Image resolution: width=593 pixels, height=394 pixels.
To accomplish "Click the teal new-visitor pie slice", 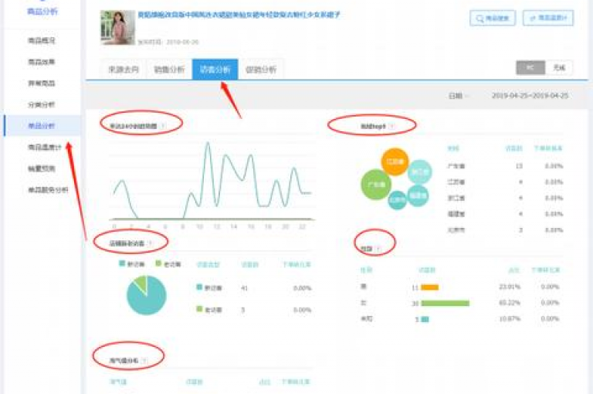I will (147, 299).
